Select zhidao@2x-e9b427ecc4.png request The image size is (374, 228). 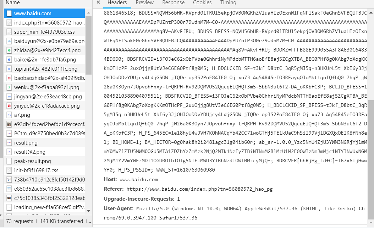tap(44, 50)
